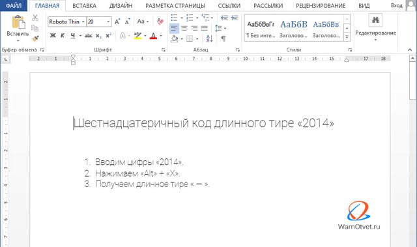The image size is (417, 247).
Task: Sort text with the A-Z icon
Action: pos(209,38)
